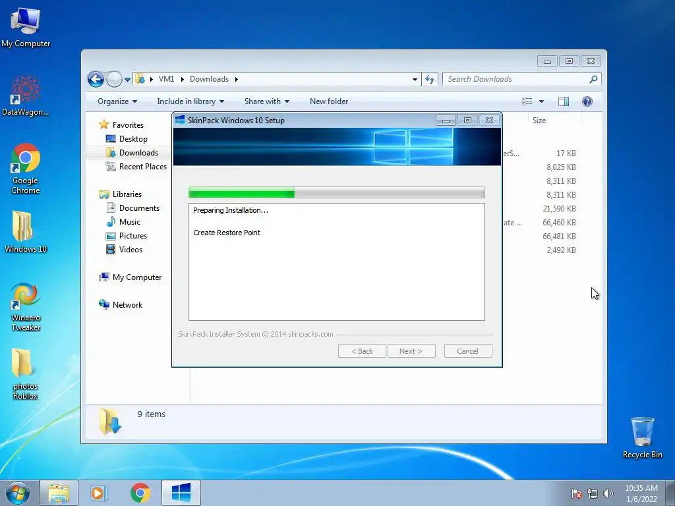Click the 8,025 KB size entry
The image size is (675, 506).
(x=561, y=167)
